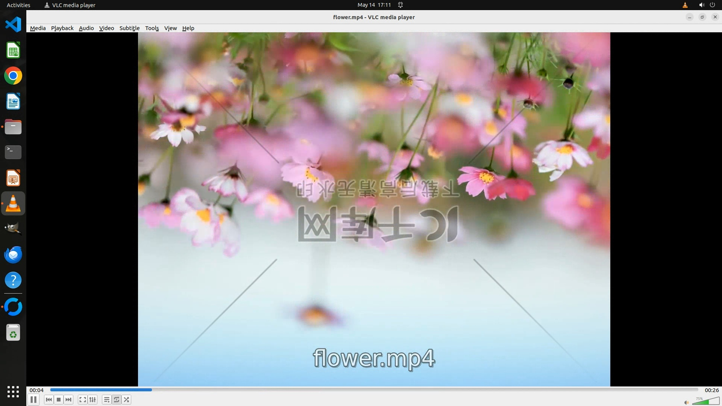Click the previous media button
The image size is (722, 406).
tap(49, 400)
